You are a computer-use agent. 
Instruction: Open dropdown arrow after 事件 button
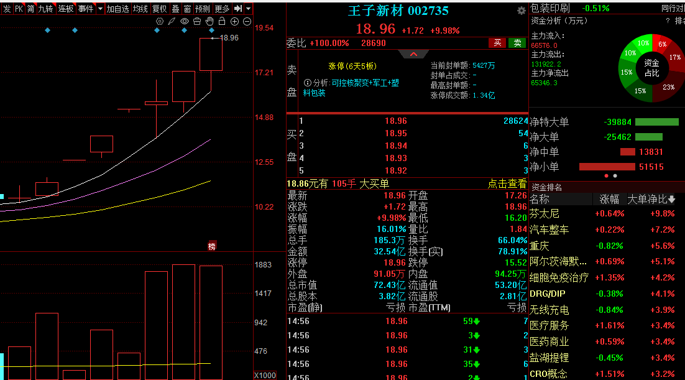(x=101, y=9)
